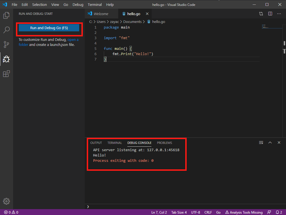Open the Help menu

click(110, 4)
